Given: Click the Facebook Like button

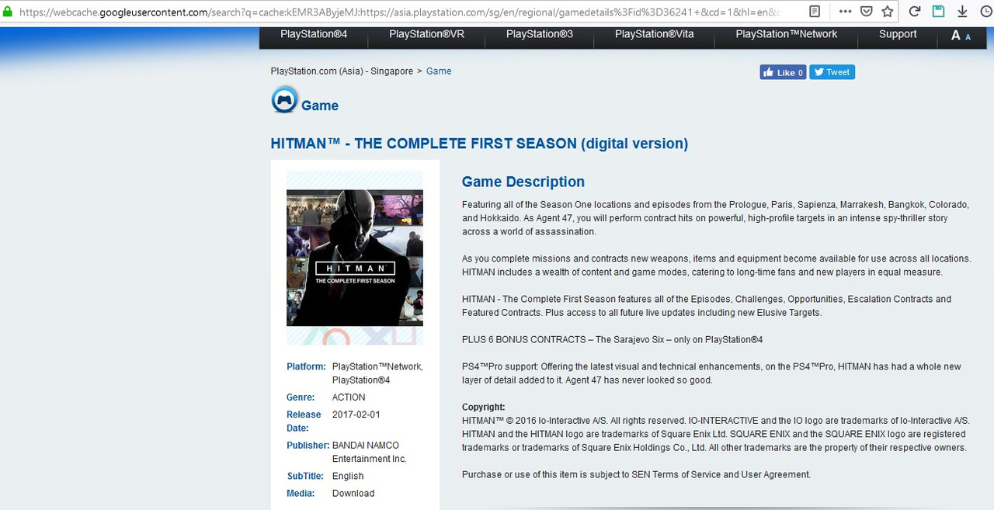Looking at the screenshot, I should (783, 72).
